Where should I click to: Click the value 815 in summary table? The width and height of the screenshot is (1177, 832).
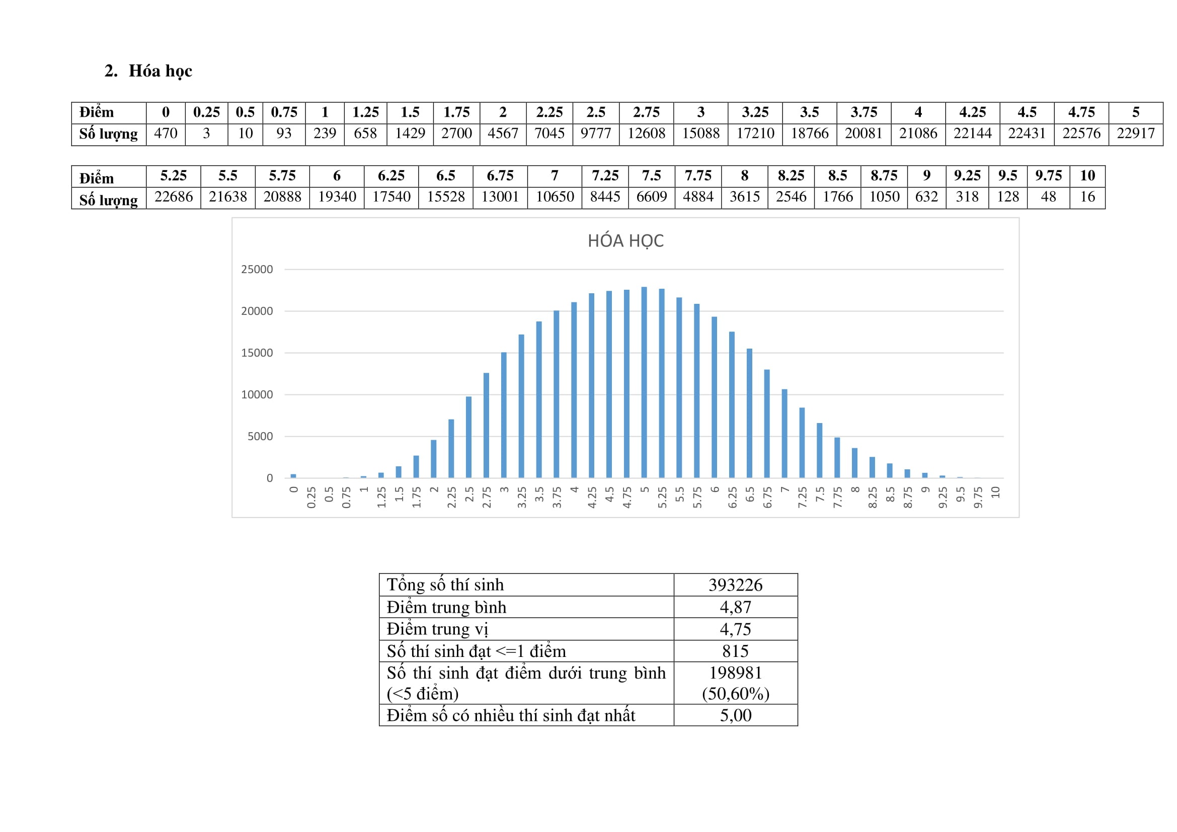735,651
